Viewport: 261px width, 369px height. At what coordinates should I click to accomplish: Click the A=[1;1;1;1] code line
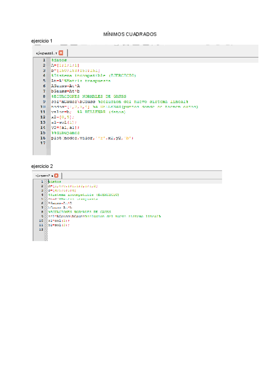click(65, 65)
